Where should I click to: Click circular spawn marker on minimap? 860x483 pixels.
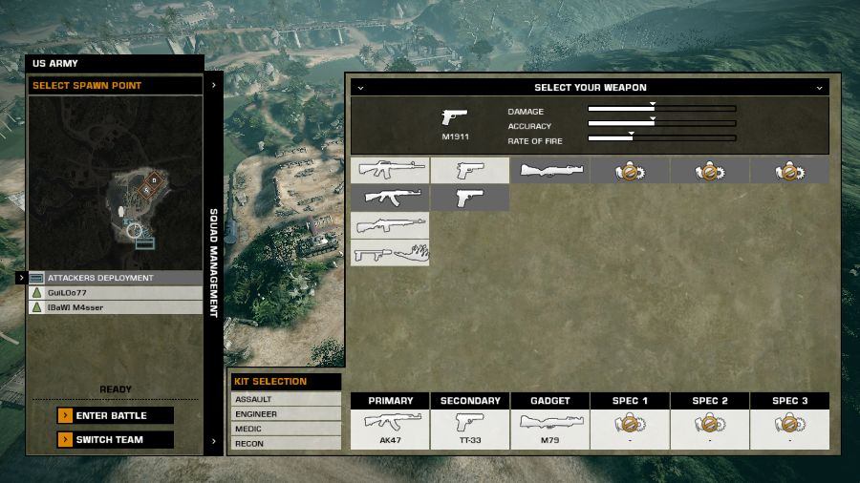coord(135,231)
